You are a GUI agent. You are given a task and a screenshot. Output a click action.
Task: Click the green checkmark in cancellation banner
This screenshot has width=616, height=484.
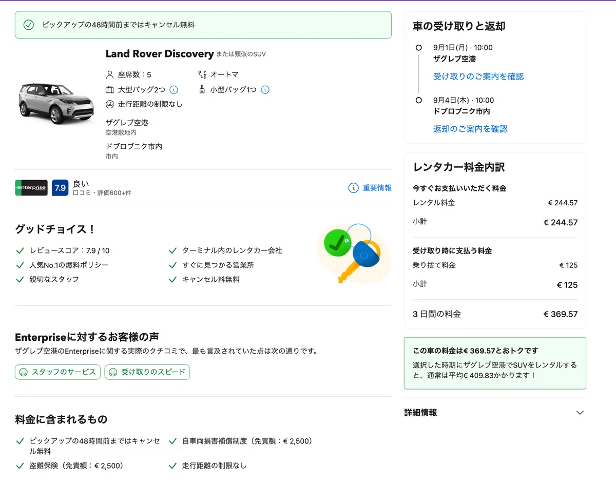[29, 25]
